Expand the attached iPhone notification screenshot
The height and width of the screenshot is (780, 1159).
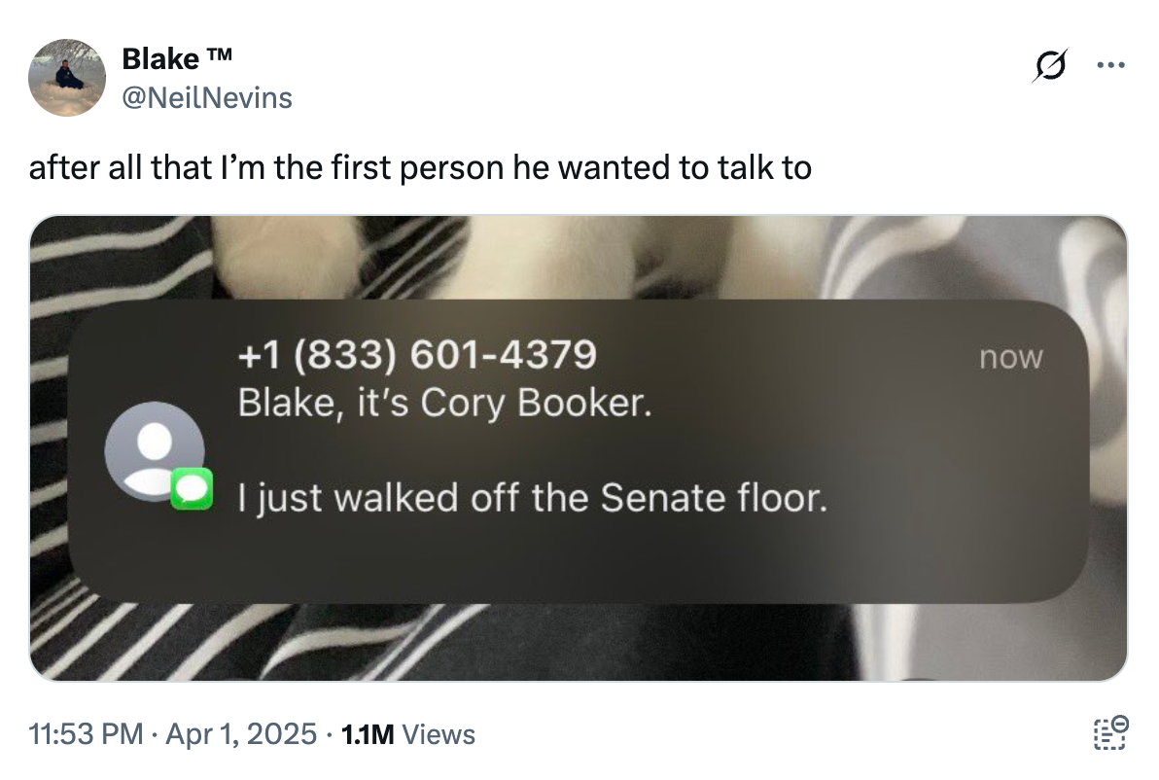pyautogui.click(x=579, y=445)
